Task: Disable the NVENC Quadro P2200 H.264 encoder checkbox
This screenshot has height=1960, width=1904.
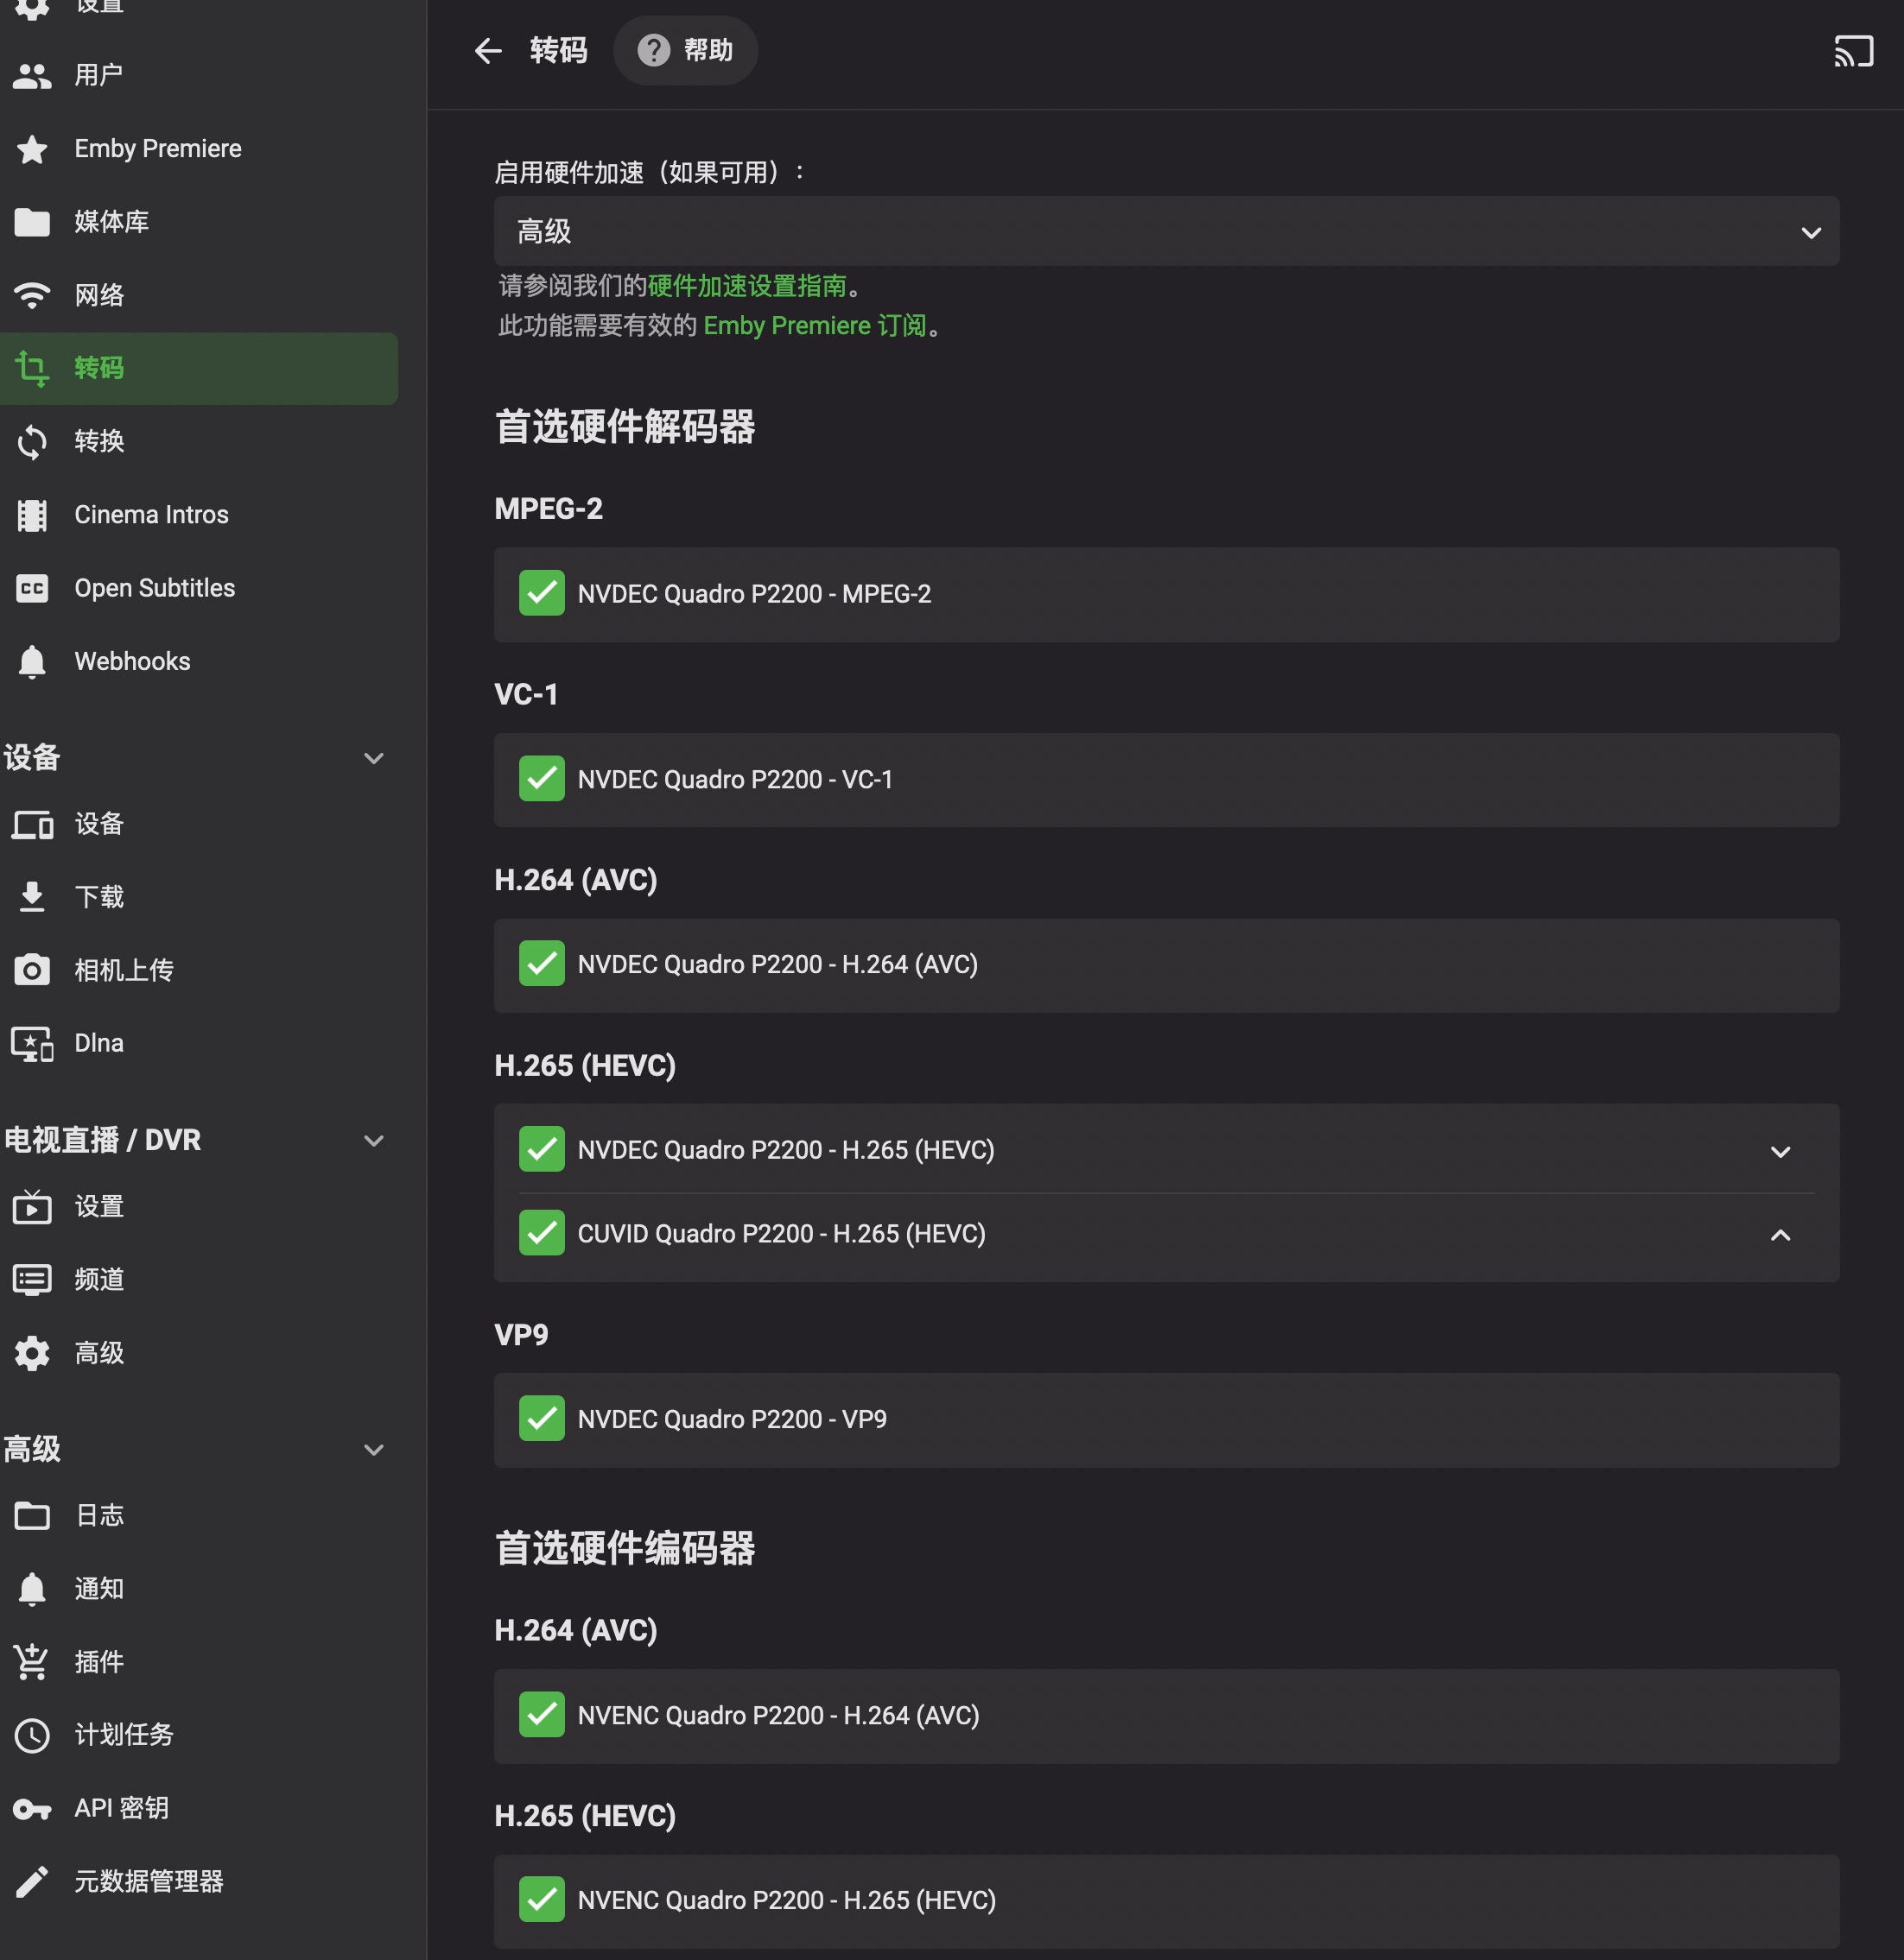Action: pos(542,1714)
